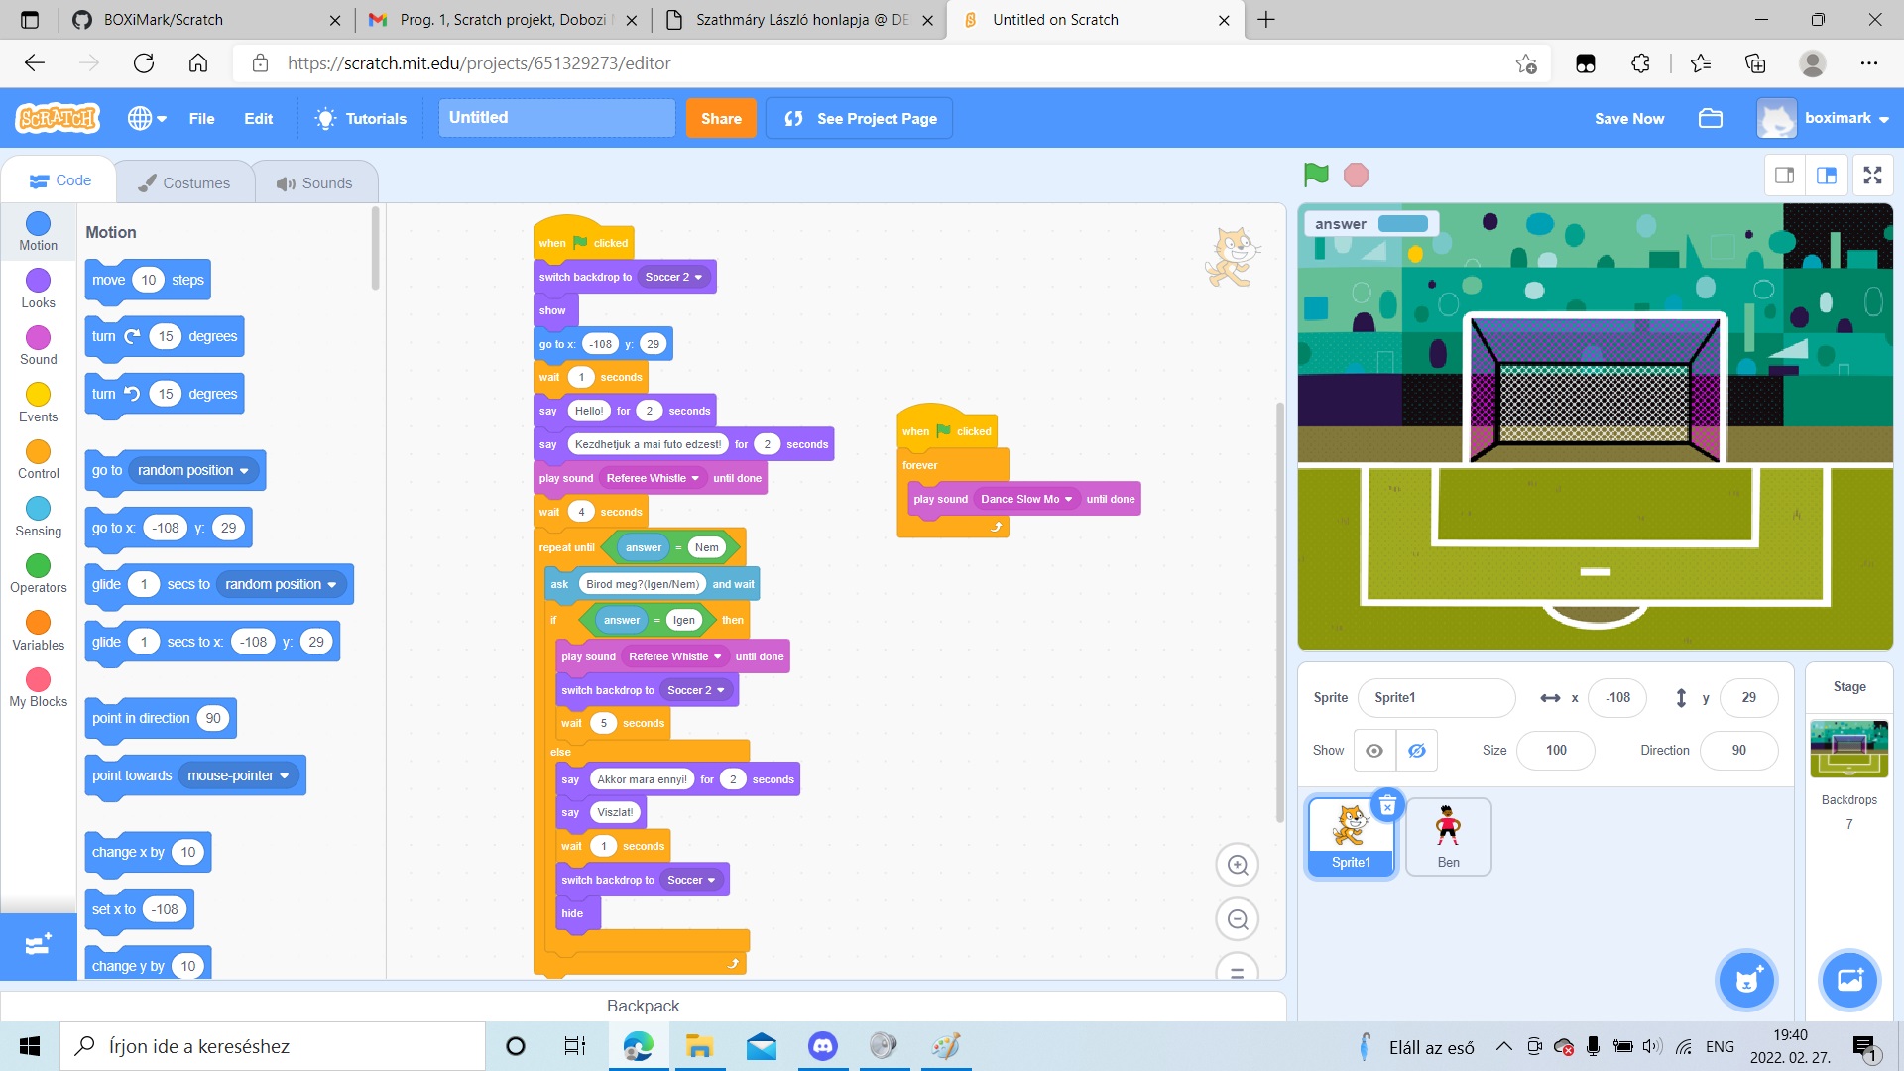The height and width of the screenshot is (1071, 1904).
Task: Open the File menu
Action: point(201,118)
